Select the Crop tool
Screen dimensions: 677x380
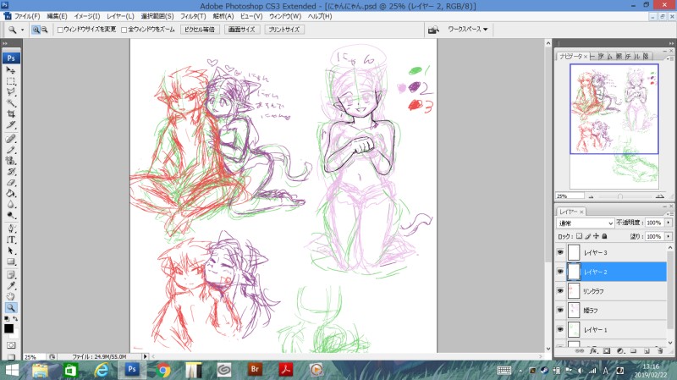pyautogui.click(x=11, y=114)
